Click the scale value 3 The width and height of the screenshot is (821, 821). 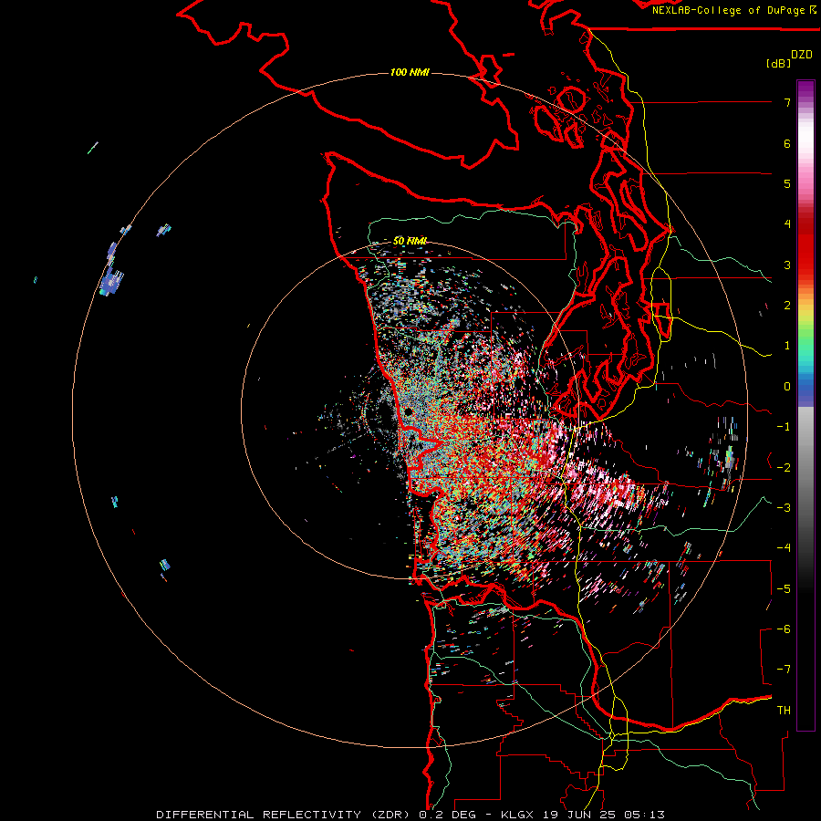point(787,265)
